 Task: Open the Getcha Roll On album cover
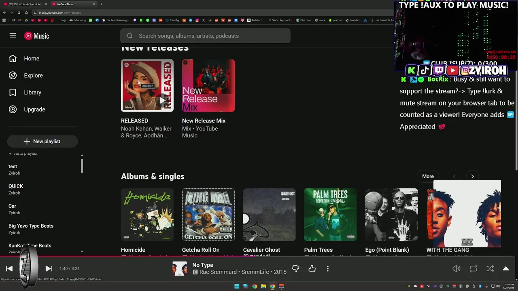(x=208, y=215)
